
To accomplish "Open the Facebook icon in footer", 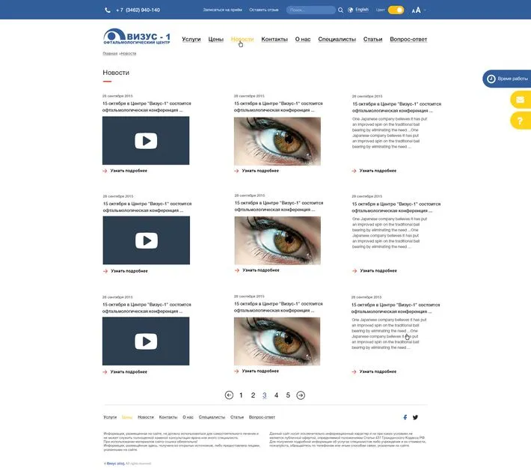I will point(405,417).
